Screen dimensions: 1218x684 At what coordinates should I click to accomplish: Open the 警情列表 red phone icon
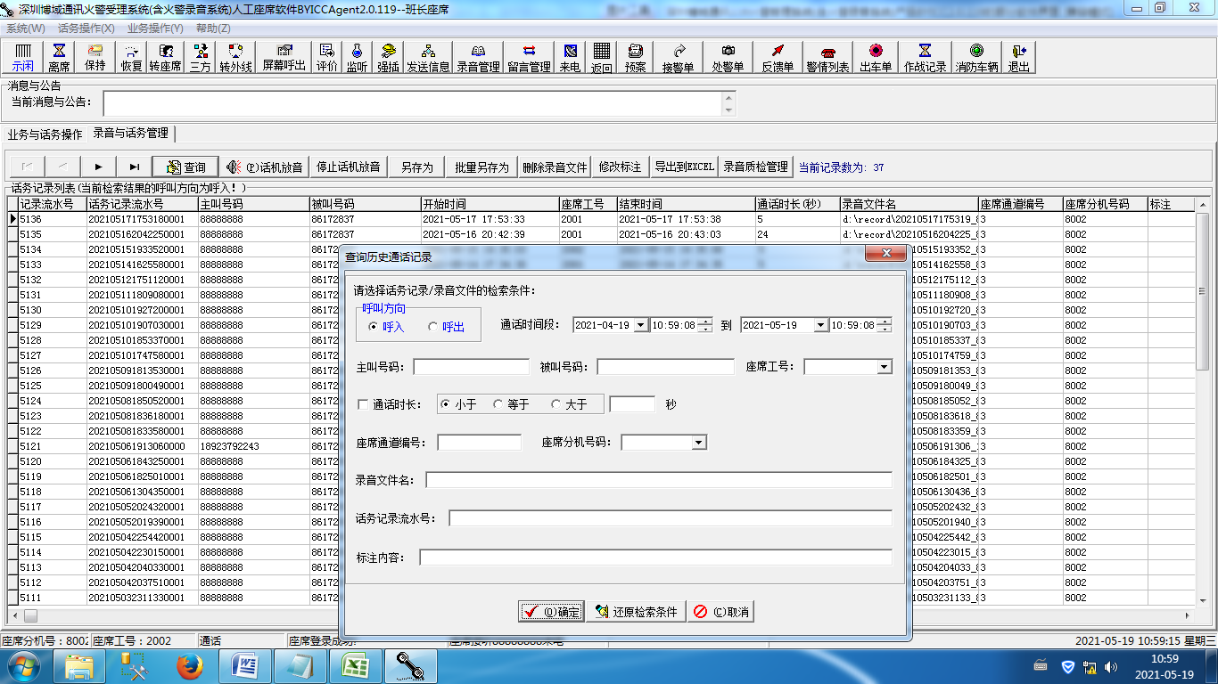[x=827, y=58]
